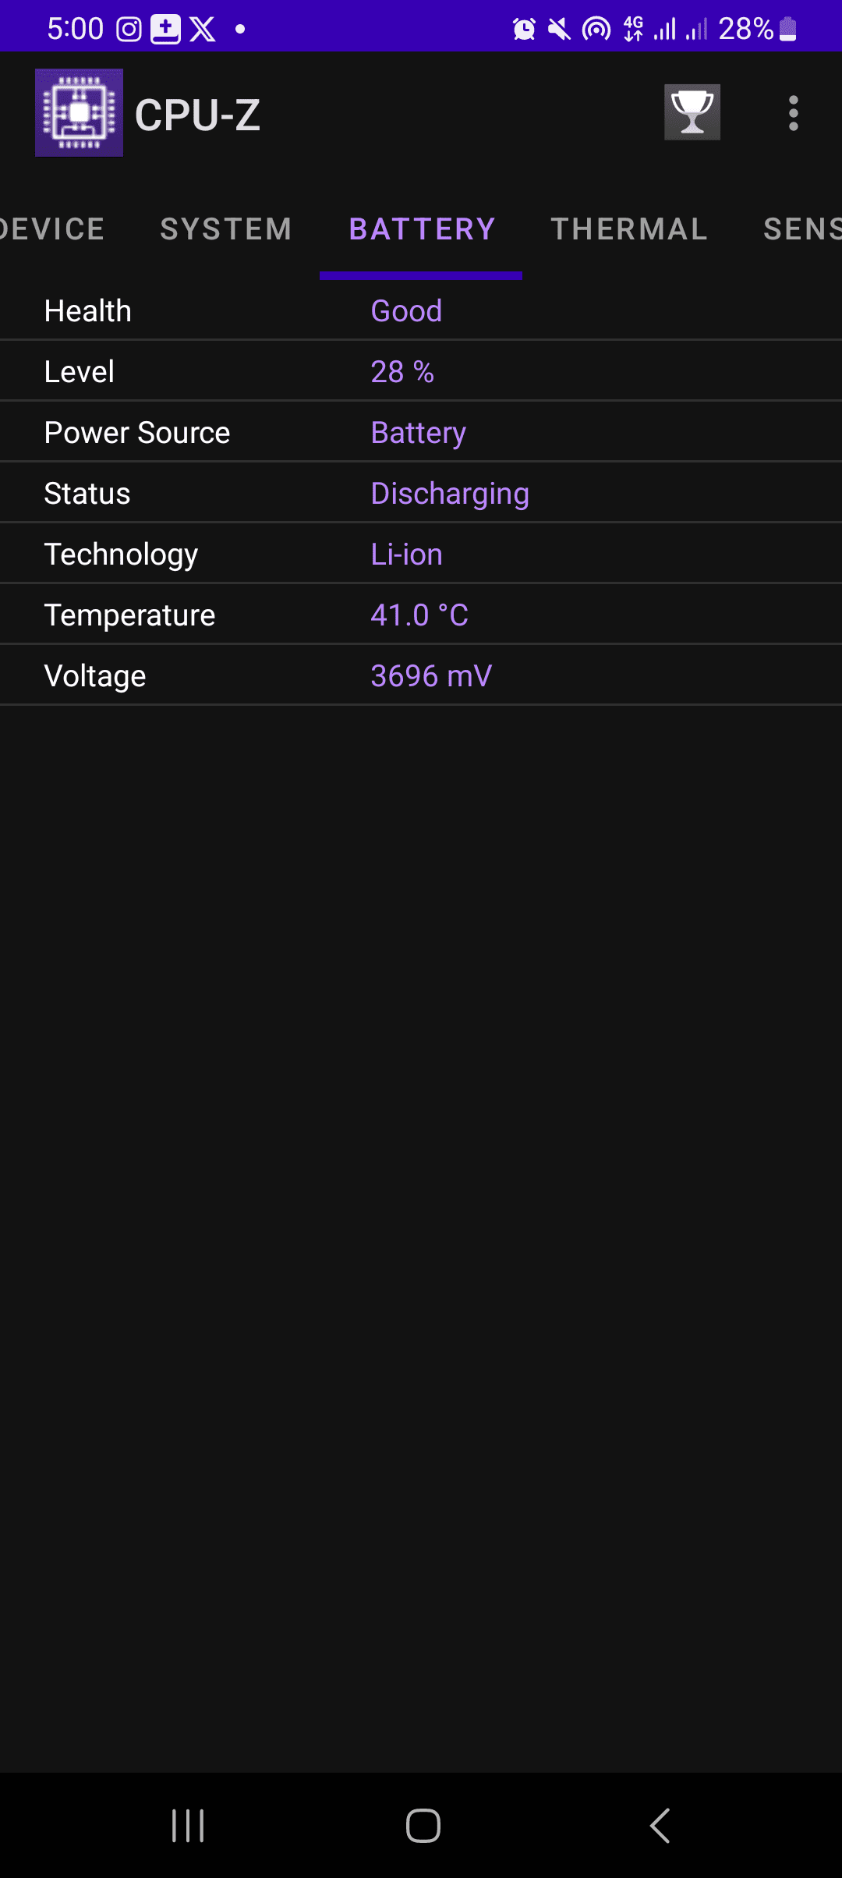This screenshot has width=842, height=1878.
Task: Tap the Temperature row showing 41.0 °C
Action: point(421,615)
